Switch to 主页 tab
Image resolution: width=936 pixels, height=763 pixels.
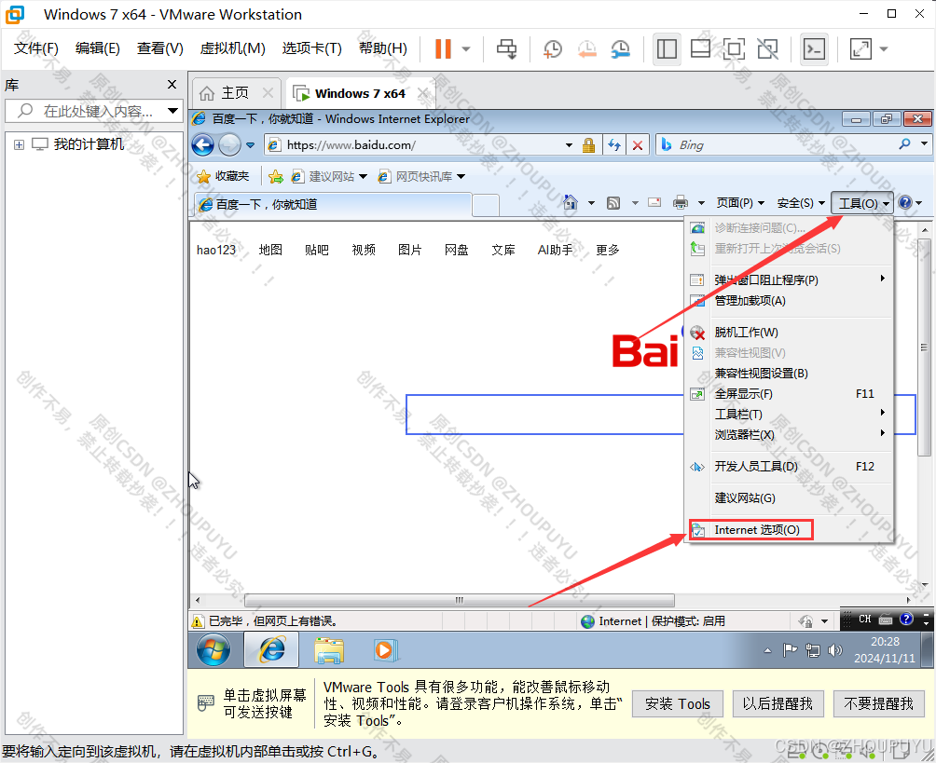click(235, 93)
